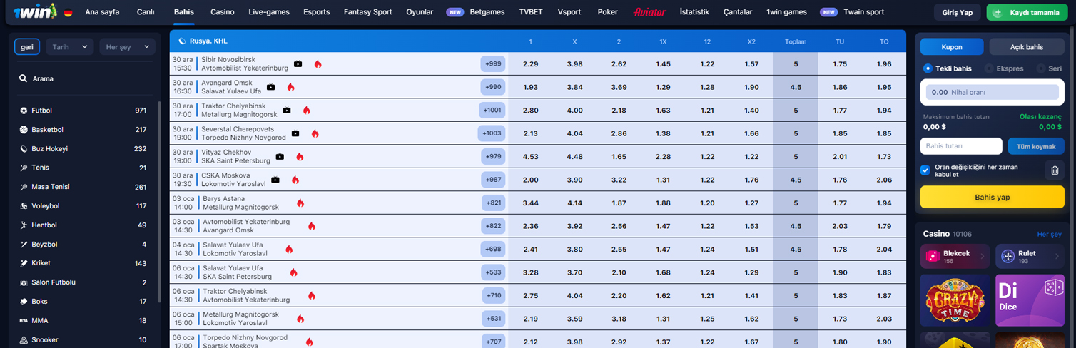Open the Her şey dropdown
Screen dimensions: 1076x348
(126, 46)
